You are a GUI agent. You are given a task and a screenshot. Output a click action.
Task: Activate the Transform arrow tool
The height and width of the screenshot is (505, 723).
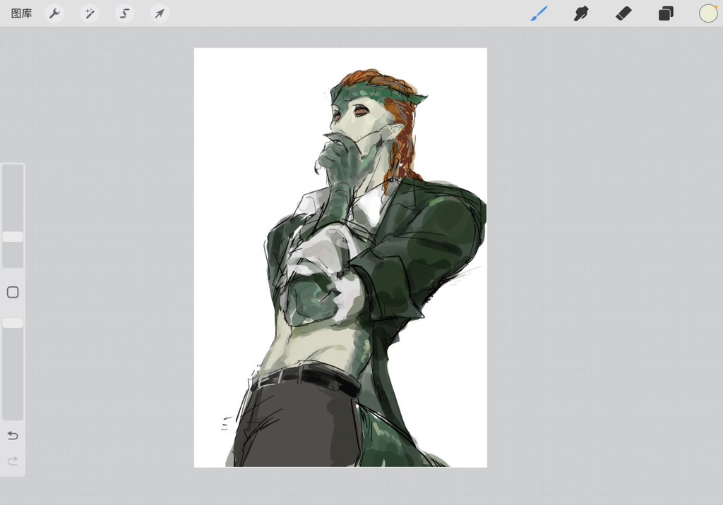click(160, 14)
